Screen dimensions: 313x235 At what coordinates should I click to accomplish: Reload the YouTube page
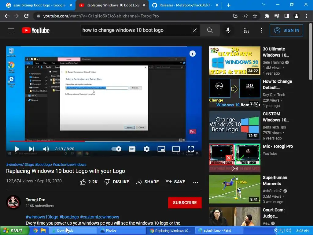pyautogui.click(x=26, y=16)
